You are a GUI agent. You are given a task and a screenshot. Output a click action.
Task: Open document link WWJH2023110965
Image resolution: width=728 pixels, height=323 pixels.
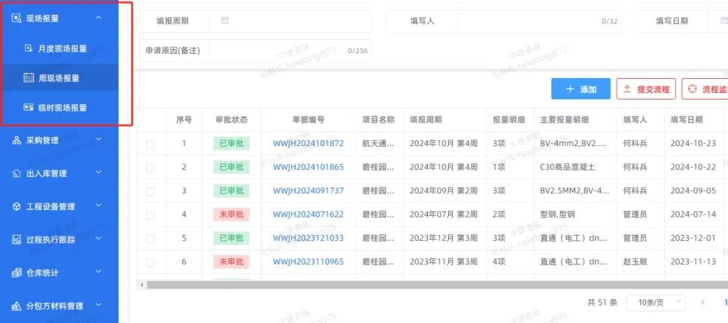coord(308,262)
